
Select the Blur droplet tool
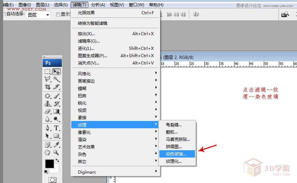48,119
